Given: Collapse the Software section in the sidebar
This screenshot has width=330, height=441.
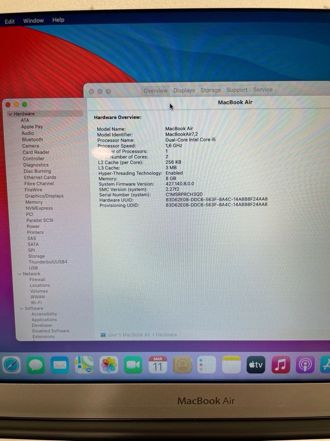Looking at the screenshot, I should [21, 308].
